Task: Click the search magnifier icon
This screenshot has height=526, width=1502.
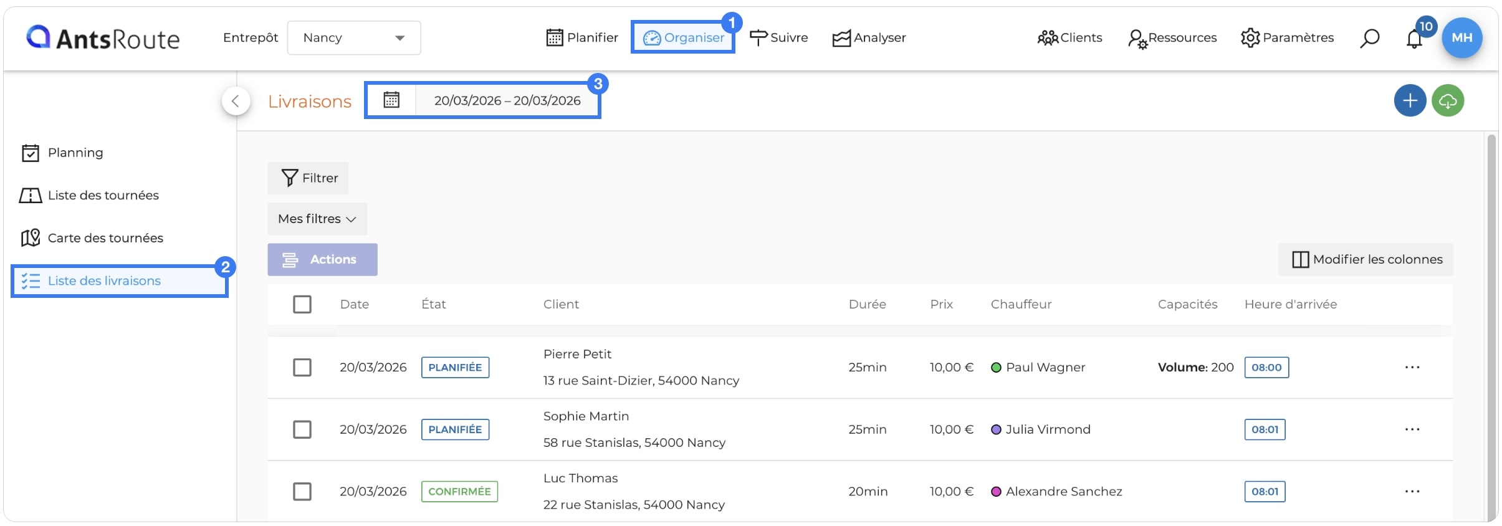Action: [x=1369, y=38]
